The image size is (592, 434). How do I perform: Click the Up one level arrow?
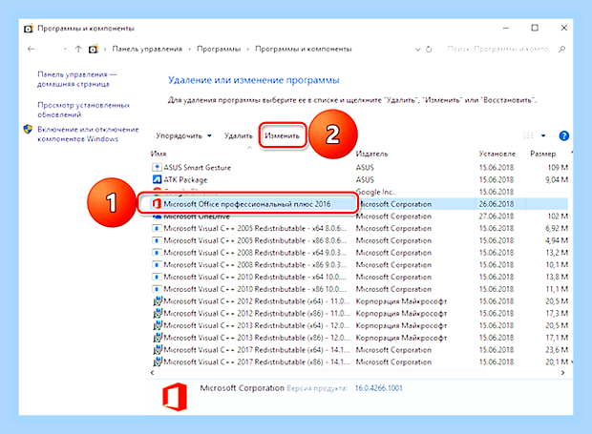point(78,49)
